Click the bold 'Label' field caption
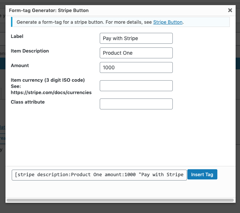 (x=17, y=36)
